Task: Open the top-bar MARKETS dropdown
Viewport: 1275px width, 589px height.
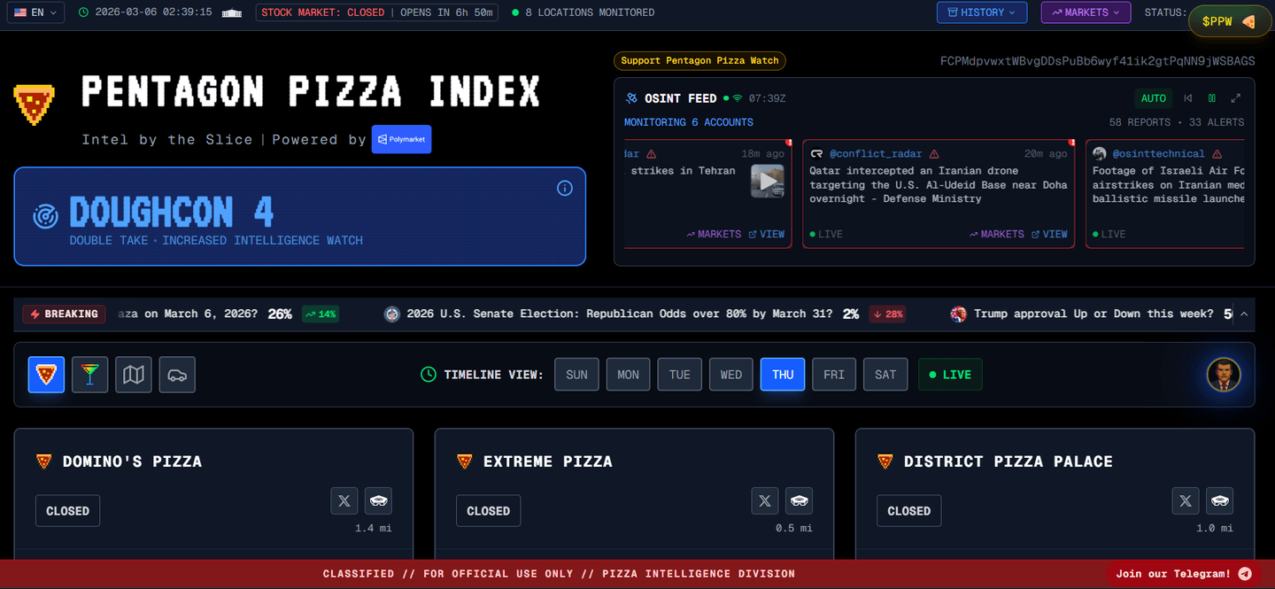Action: tap(1086, 12)
